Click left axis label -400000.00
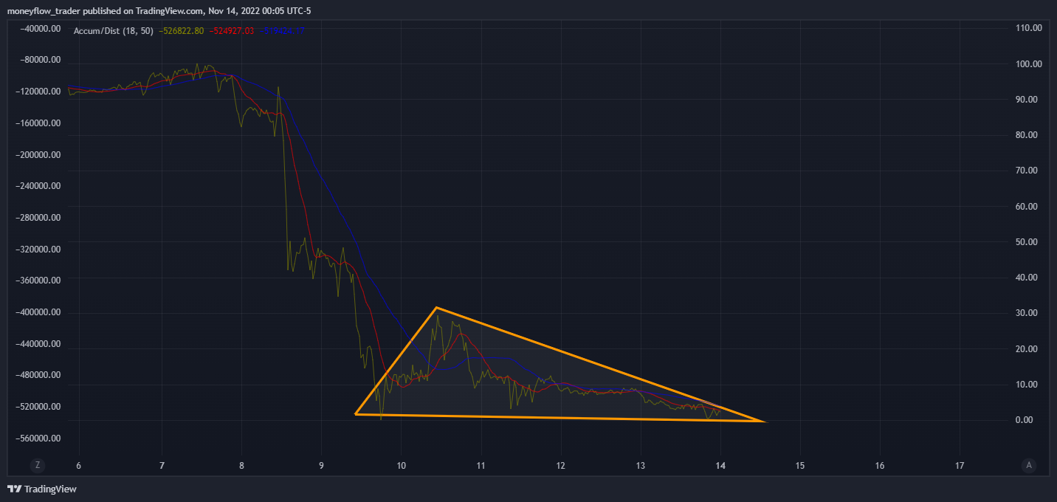Viewport: 1057px width, 502px height. [37, 312]
